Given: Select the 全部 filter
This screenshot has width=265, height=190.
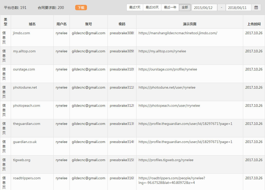Looking at the screenshot, I should click(185, 7).
